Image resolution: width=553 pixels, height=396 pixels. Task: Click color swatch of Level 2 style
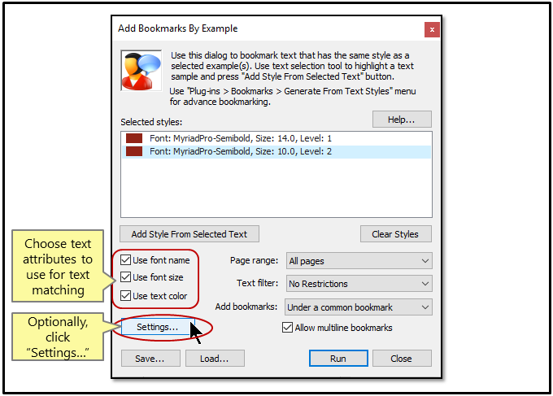click(134, 151)
